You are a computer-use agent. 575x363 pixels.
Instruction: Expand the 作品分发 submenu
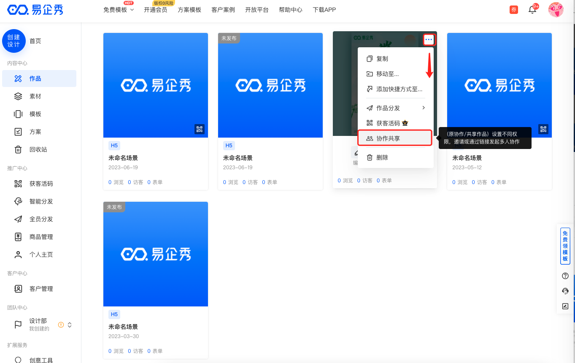395,108
